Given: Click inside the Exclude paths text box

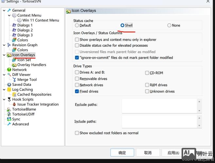Looking at the screenshot, I should [159, 106].
